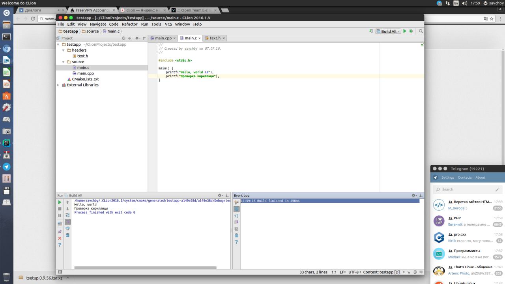Select CMakeLists.txt in the project tree
This screenshot has width=505, height=284.
point(85,79)
